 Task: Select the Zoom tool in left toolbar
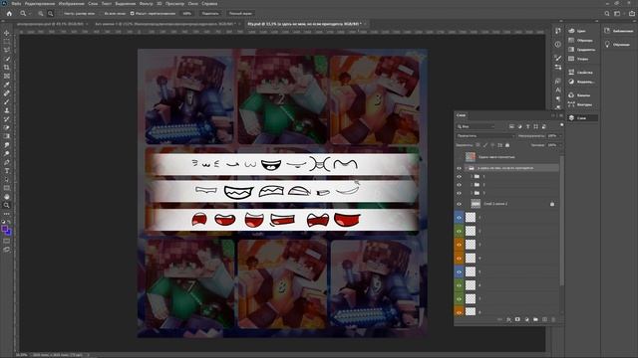(x=7, y=206)
